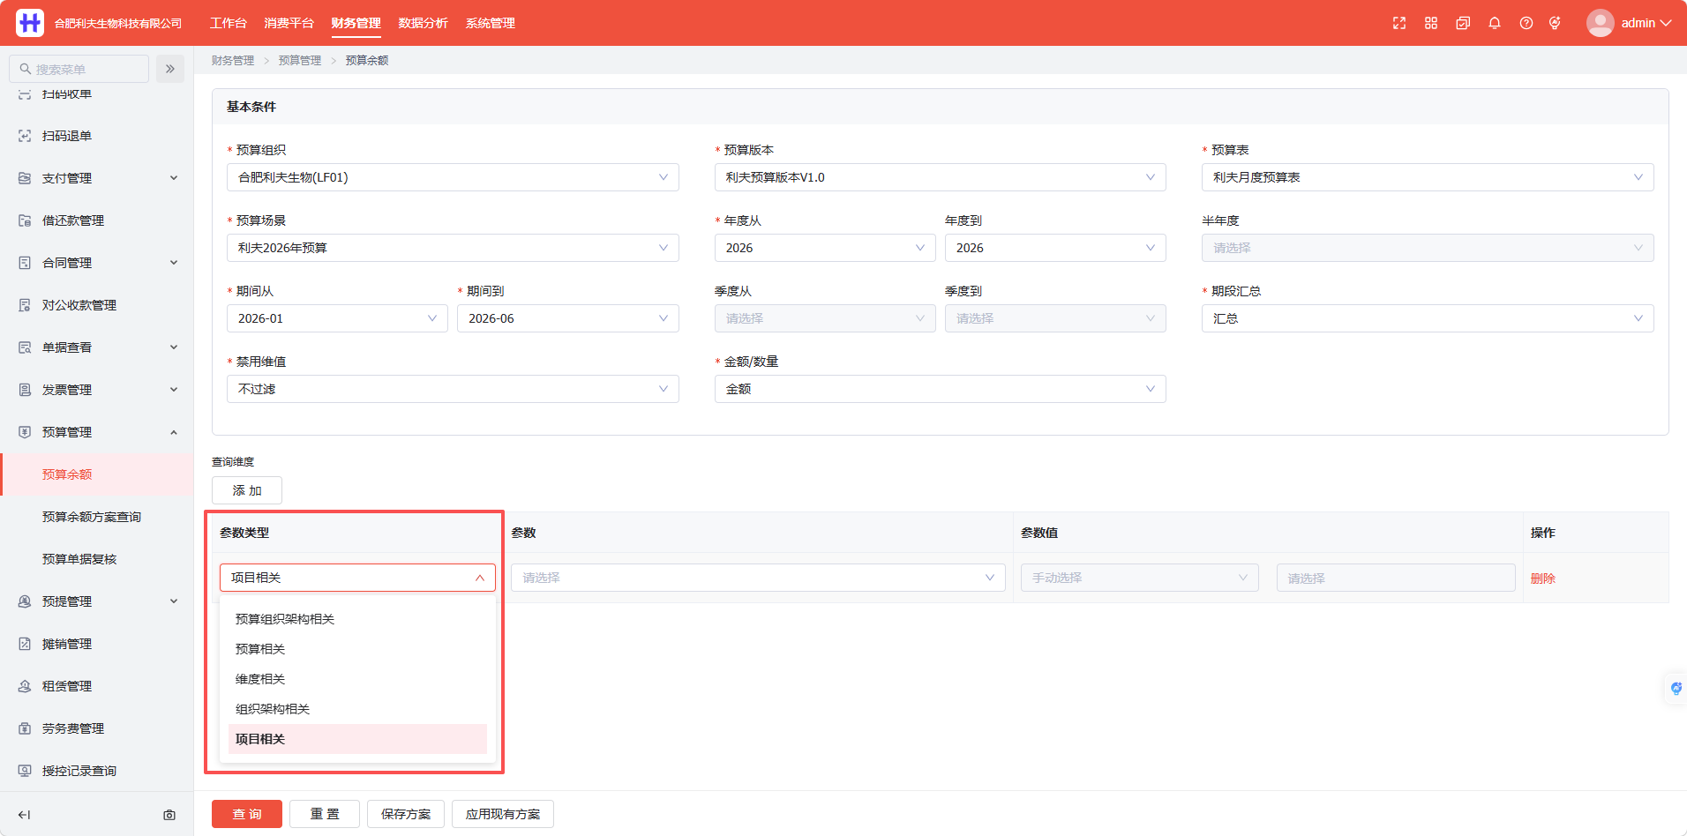Switch to the 数据分析 top menu
This screenshot has height=836, width=1687.
coord(423,23)
